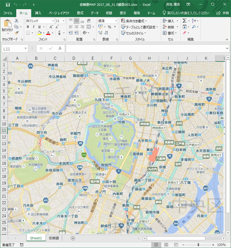The height and width of the screenshot is (248, 231).
Task: Click the text Orientation icon
Action: tap(85, 33)
